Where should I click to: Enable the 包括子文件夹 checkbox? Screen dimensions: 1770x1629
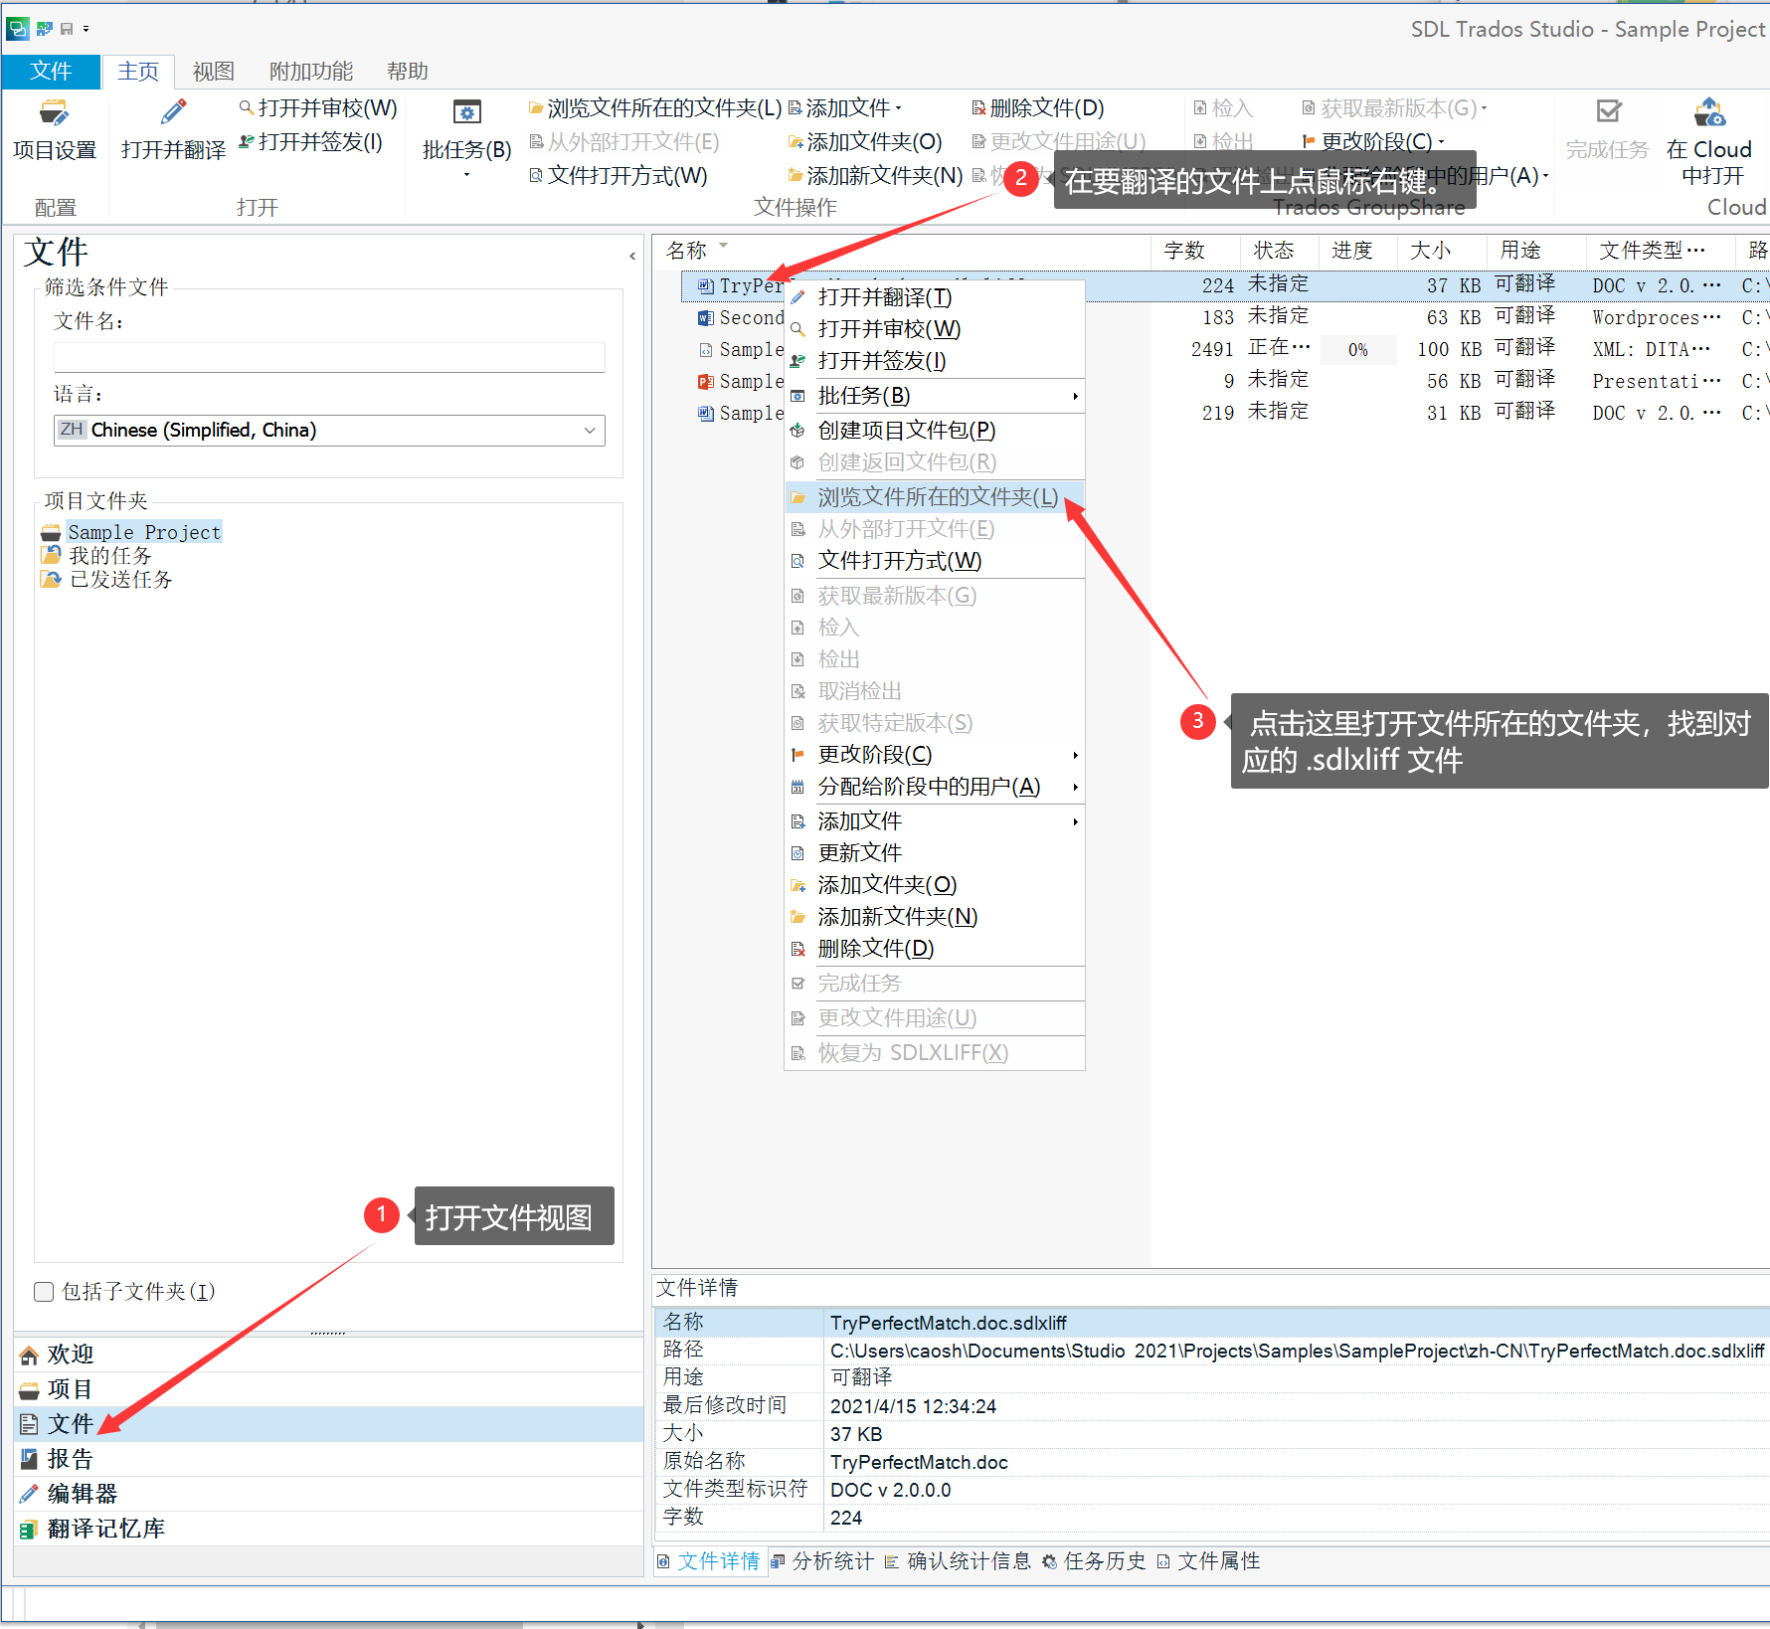[43, 1291]
